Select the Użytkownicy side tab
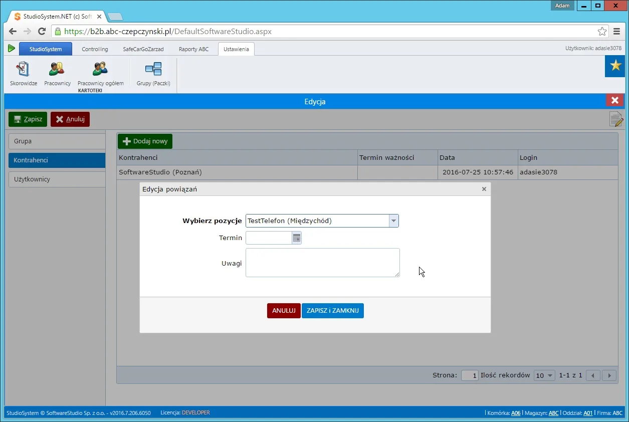Screen dimensions: 629x422 pyautogui.click(x=57, y=179)
